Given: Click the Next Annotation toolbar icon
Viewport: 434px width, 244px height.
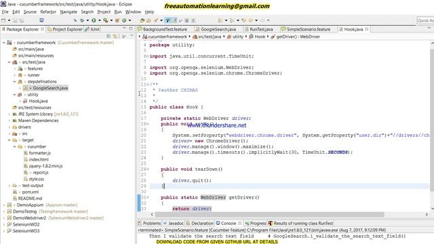Looking at the screenshot, I should coord(220,20).
